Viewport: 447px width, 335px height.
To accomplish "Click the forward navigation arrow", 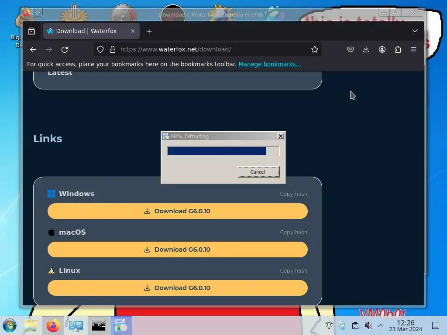I will (49, 50).
